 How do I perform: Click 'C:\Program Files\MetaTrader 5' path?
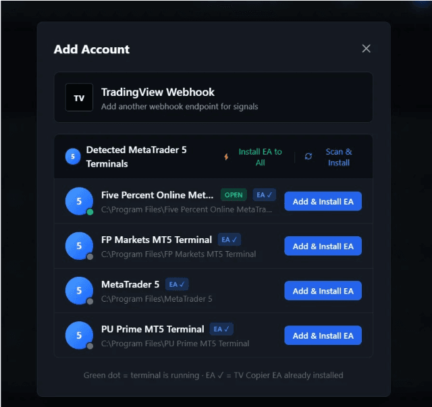pos(157,299)
